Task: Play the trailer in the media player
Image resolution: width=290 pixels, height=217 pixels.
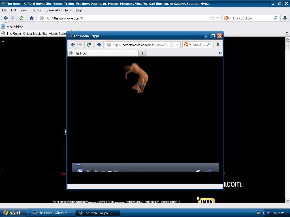Action: 80,170
